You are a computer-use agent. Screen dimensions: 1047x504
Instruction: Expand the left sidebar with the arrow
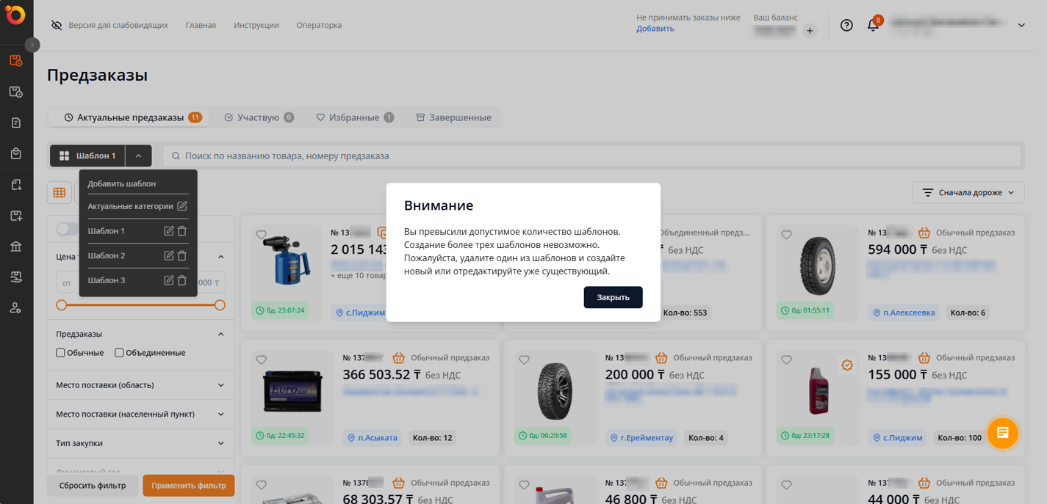pos(32,45)
